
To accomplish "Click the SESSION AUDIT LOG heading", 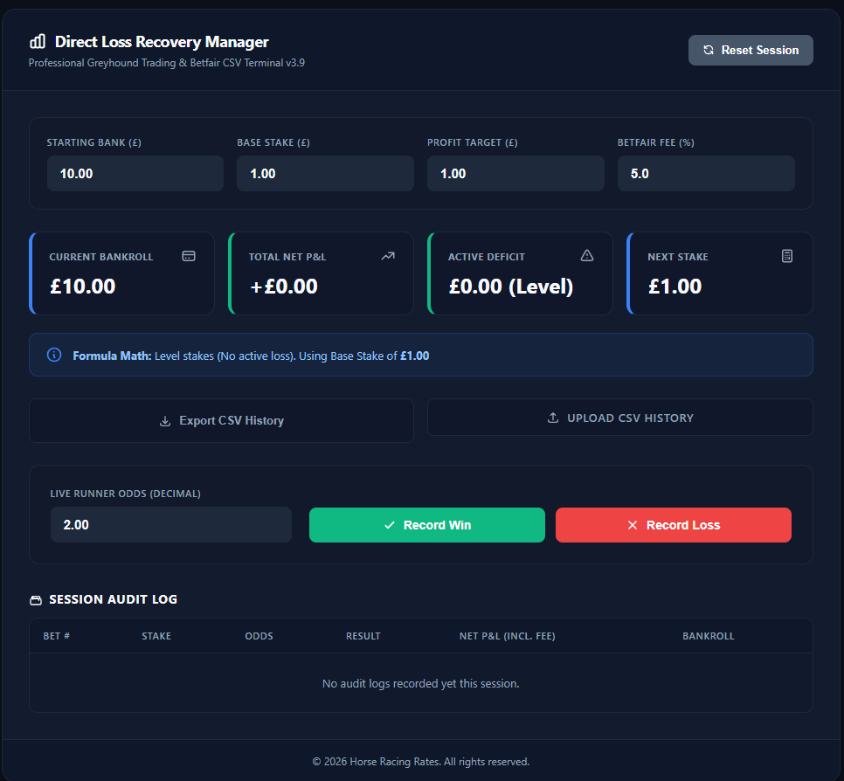I will point(113,599).
